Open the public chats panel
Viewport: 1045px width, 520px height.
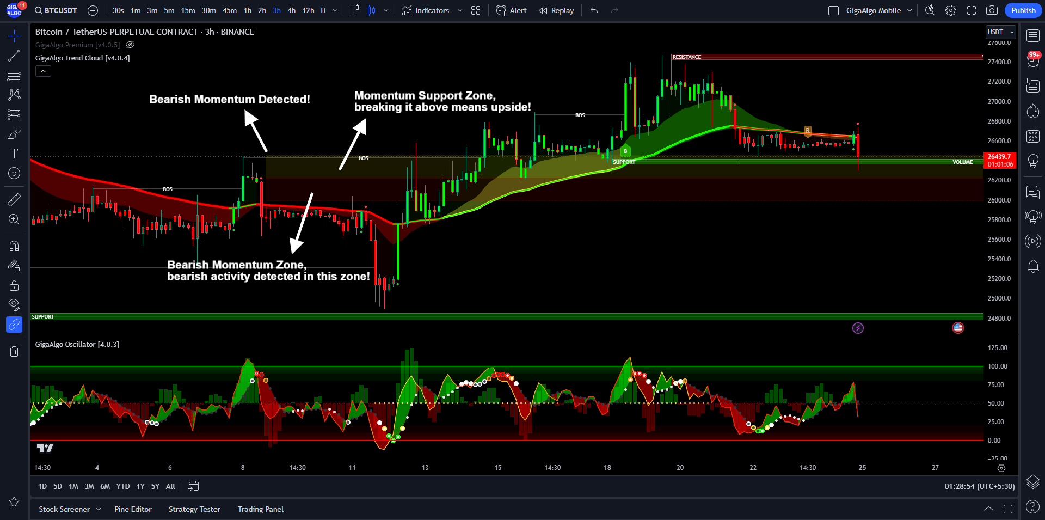point(1032,192)
